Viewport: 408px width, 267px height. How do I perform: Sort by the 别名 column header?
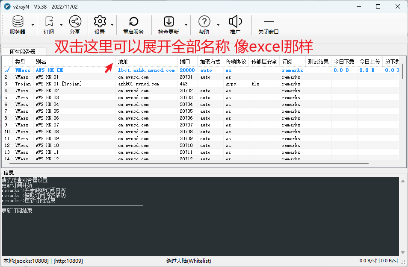74,62
